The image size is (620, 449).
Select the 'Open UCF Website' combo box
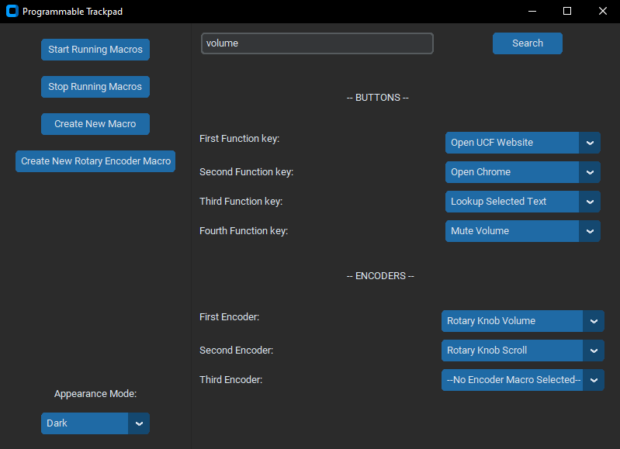(x=511, y=143)
